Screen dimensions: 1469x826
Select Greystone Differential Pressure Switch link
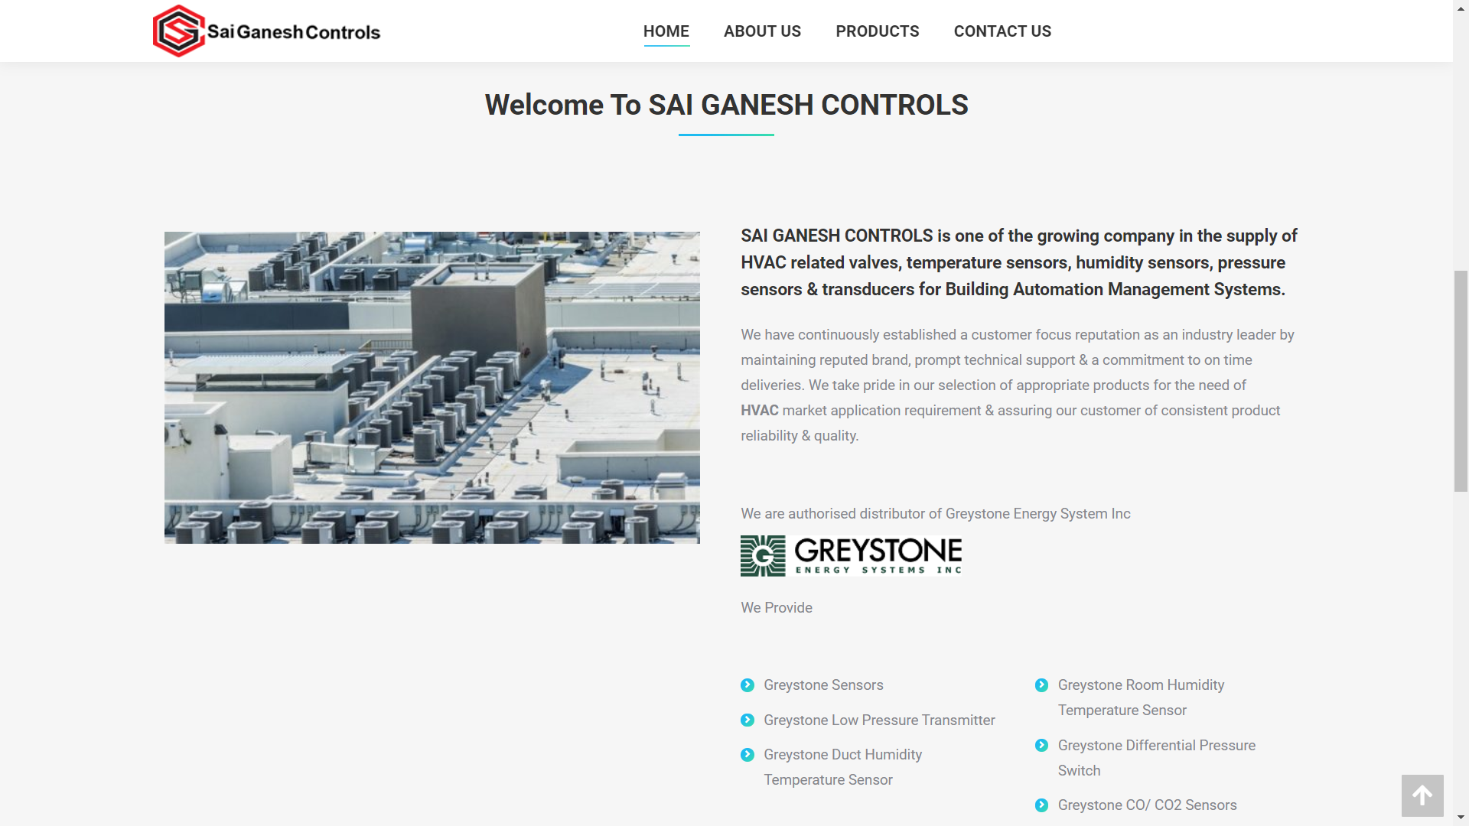click(x=1156, y=746)
